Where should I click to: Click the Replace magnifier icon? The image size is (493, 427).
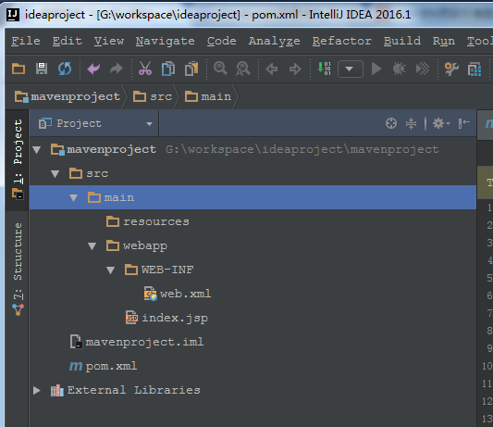243,69
